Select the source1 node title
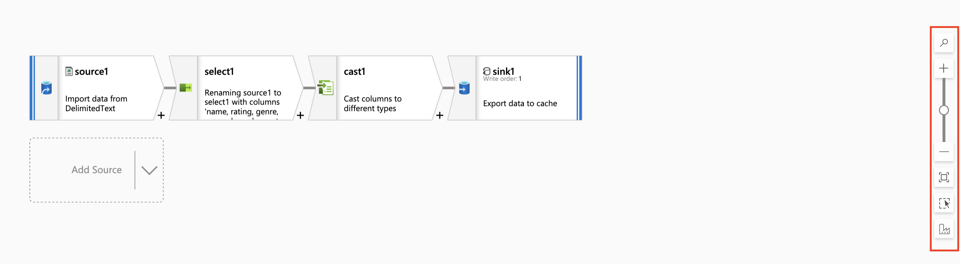This screenshot has height=264, width=960. pyautogui.click(x=91, y=72)
